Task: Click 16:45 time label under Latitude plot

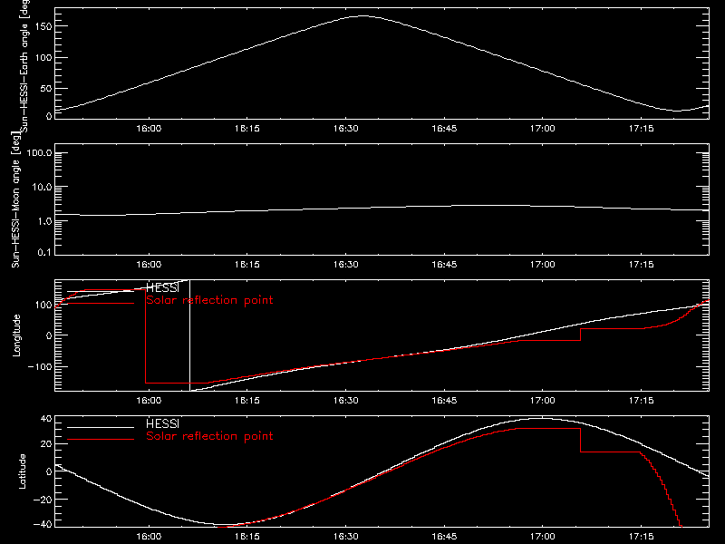Action: click(444, 536)
